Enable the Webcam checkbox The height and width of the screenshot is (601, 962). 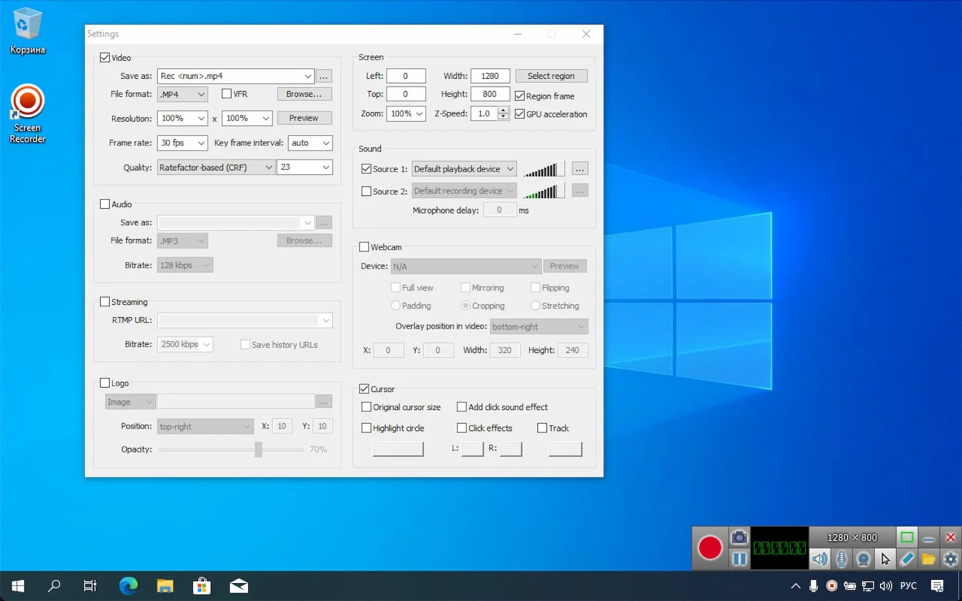coord(364,247)
